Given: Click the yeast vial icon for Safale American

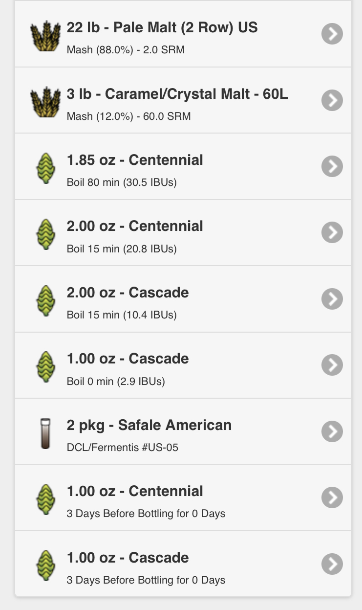Looking at the screenshot, I should [x=45, y=432].
